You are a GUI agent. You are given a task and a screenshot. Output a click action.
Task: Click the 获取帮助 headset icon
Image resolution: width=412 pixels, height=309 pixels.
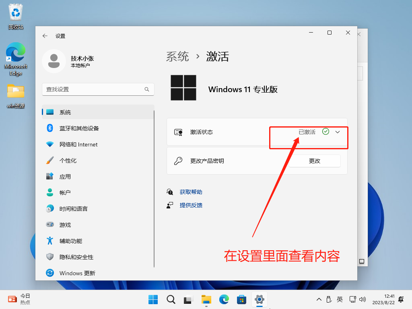(x=170, y=192)
